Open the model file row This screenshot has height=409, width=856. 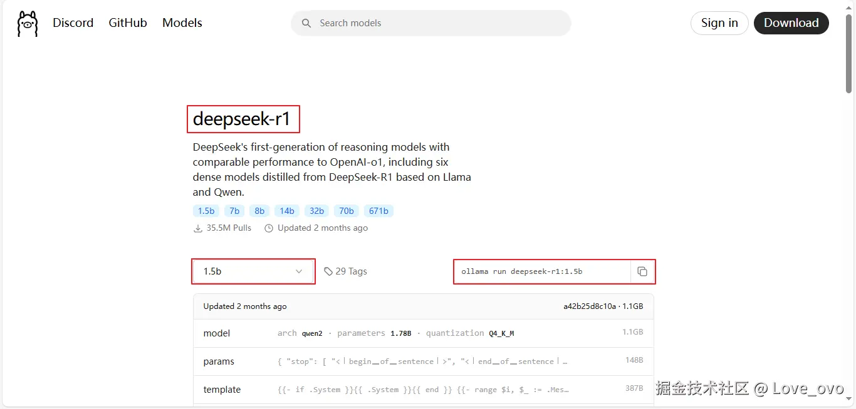pos(423,333)
